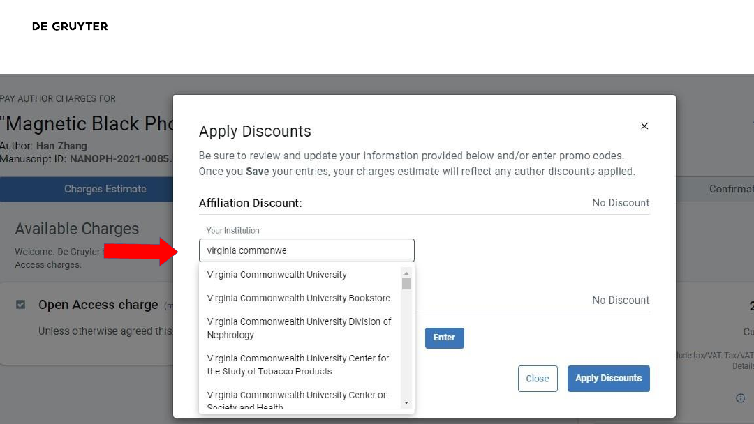Click the outlined Close button
Screen dimensions: 754x424
click(x=538, y=379)
